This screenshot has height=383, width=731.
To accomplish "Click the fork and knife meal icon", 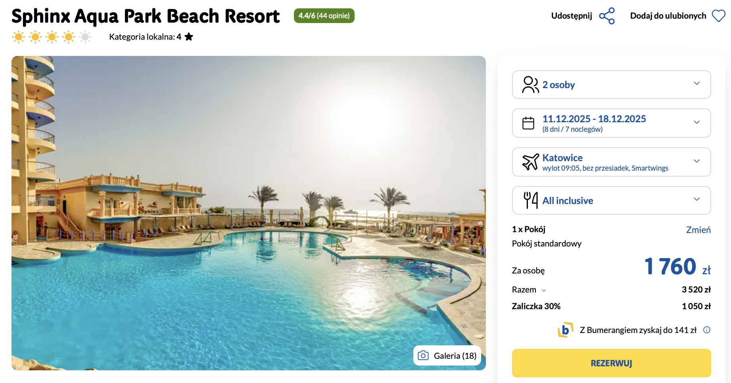I will pos(530,200).
